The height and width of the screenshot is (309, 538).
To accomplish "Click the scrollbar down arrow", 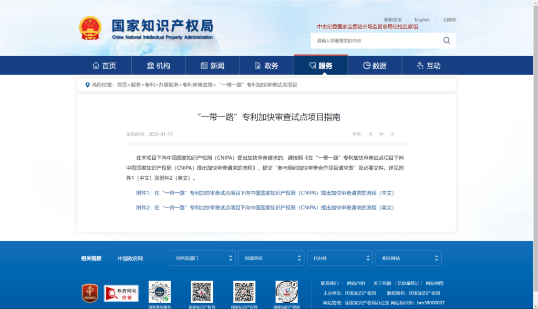I will [535, 306].
